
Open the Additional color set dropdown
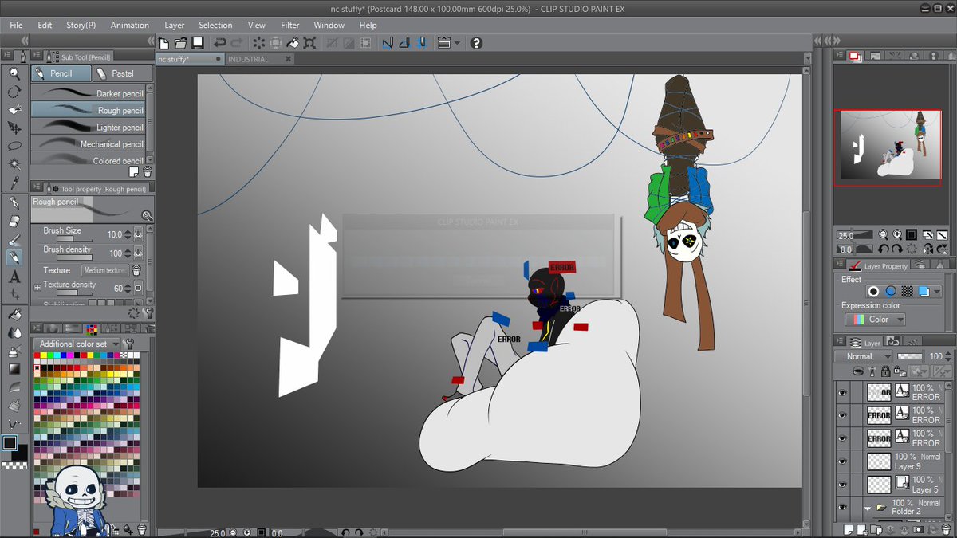[x=77, y=344]
